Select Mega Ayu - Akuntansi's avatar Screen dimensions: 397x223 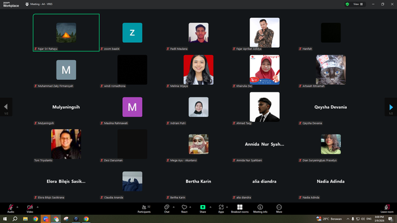[198, 144]
